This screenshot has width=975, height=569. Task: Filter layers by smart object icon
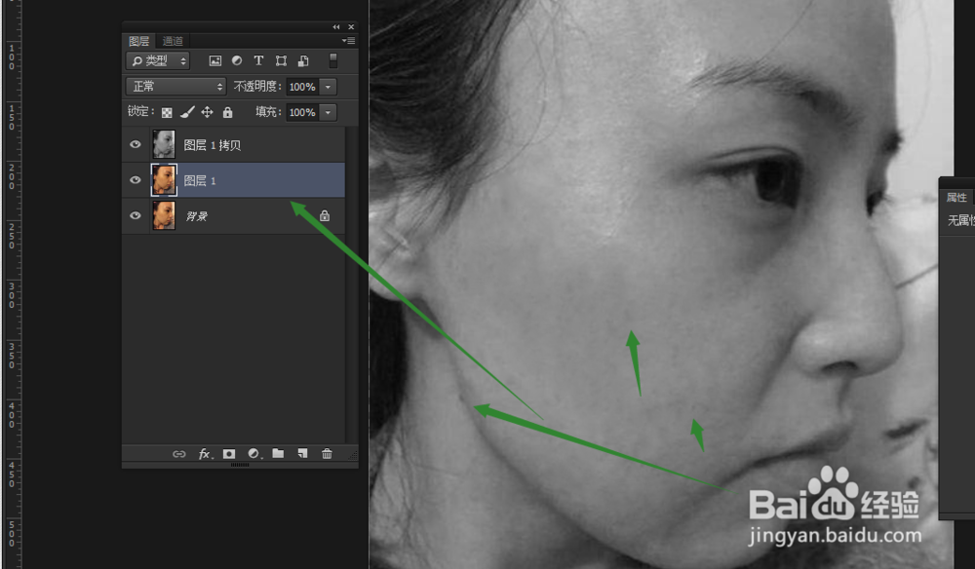click(x=303, y=60)
